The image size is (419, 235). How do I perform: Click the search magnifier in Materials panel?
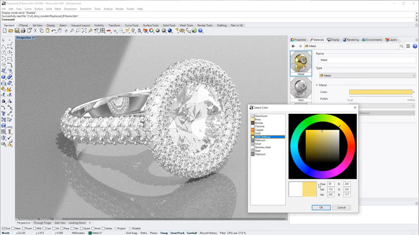(x=402, y=46)
